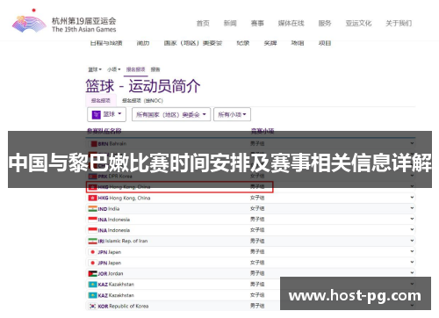Click 男子组 in the JOR Jordan row

[x=257, y=273]
